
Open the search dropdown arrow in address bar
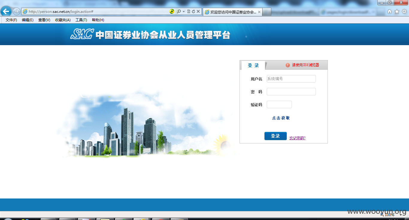click(184, 12)
